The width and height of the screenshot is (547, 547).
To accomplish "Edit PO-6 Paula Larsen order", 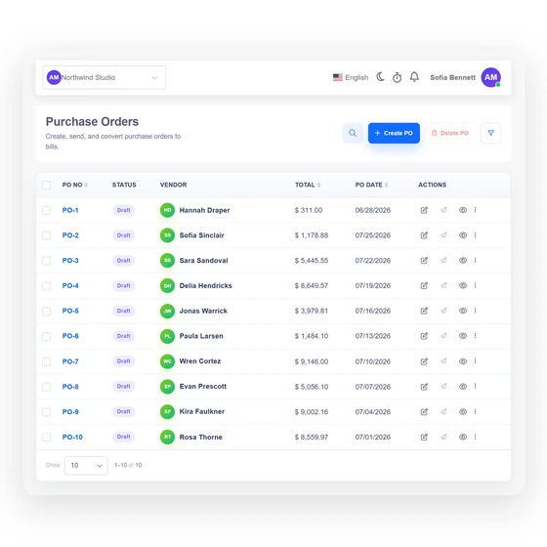I will (424, 336).
